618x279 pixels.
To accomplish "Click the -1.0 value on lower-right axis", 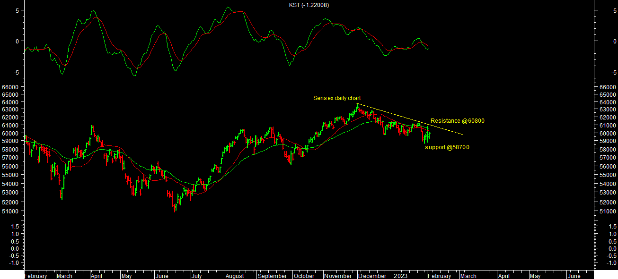I will click(x=609, y=262).
